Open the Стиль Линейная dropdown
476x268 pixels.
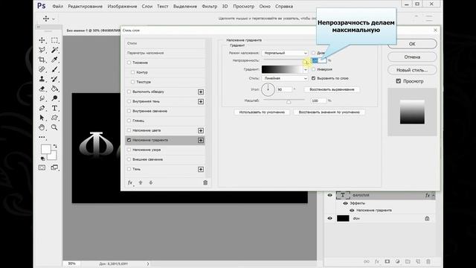tap(285, 78)
